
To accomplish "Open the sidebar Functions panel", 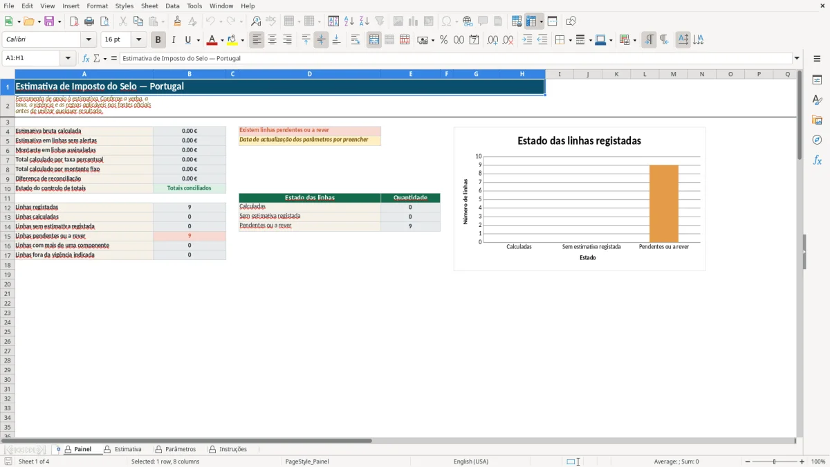I will point(817,160).
